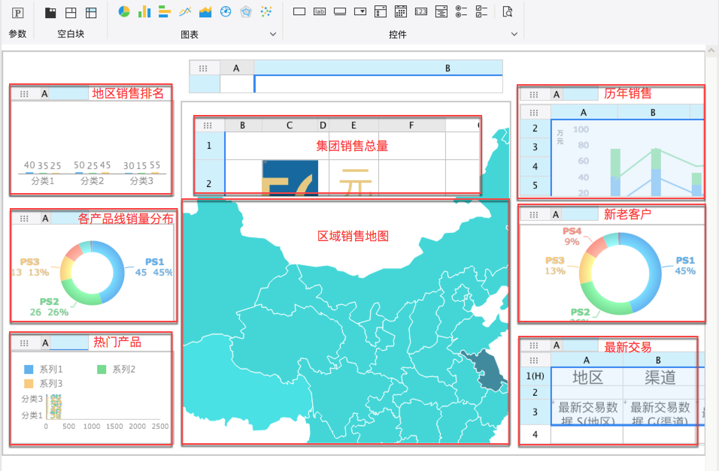719x471 pixels.
Task: Click the 系列2 green legend swatch
Action: [x=102, y=370]
